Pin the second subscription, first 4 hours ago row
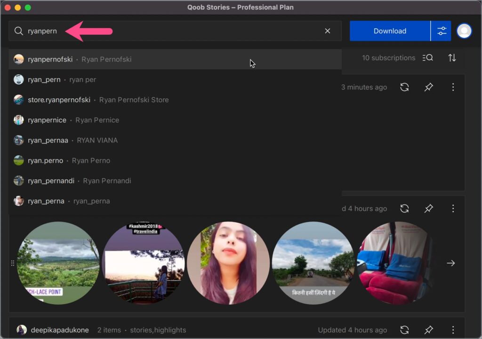 pos(428,209)
